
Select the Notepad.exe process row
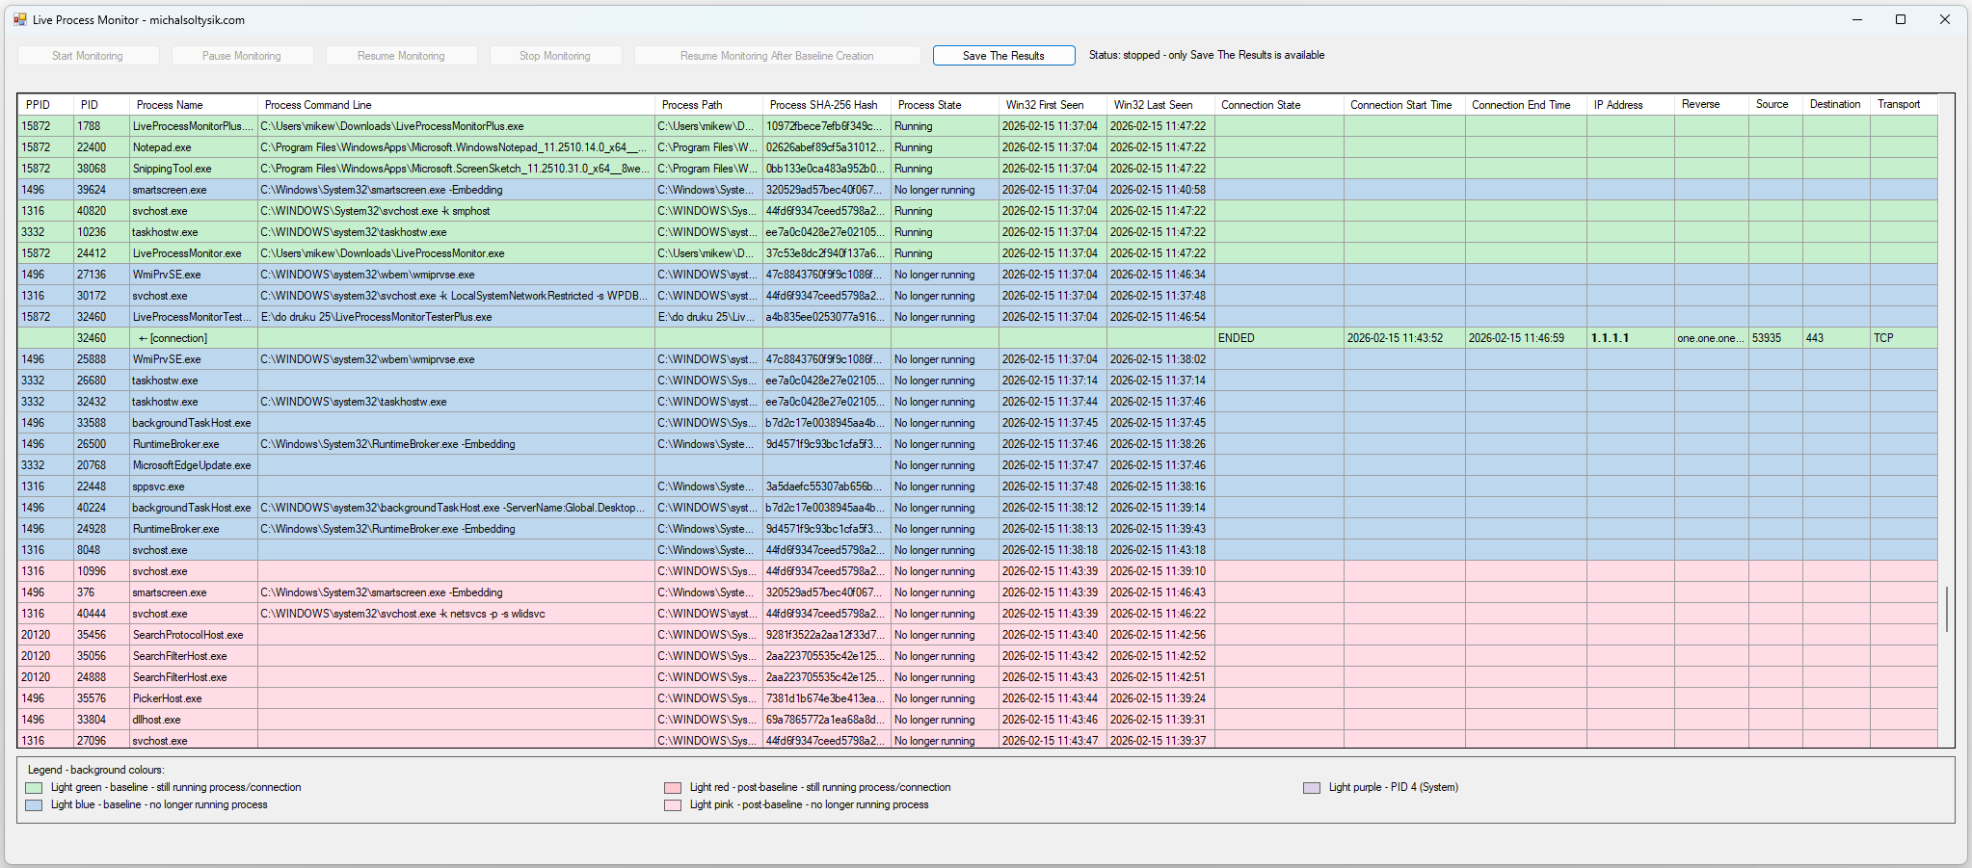pyautogui.click(x=162, y=147)
